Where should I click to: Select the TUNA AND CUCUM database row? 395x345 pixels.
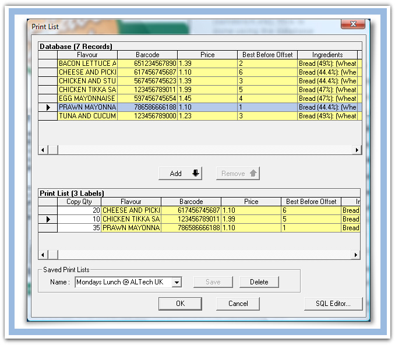point(87,116)
